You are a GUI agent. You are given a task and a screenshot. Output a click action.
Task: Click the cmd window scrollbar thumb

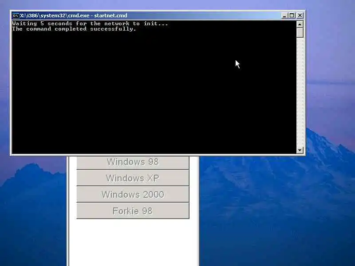[x=300, y=32]
